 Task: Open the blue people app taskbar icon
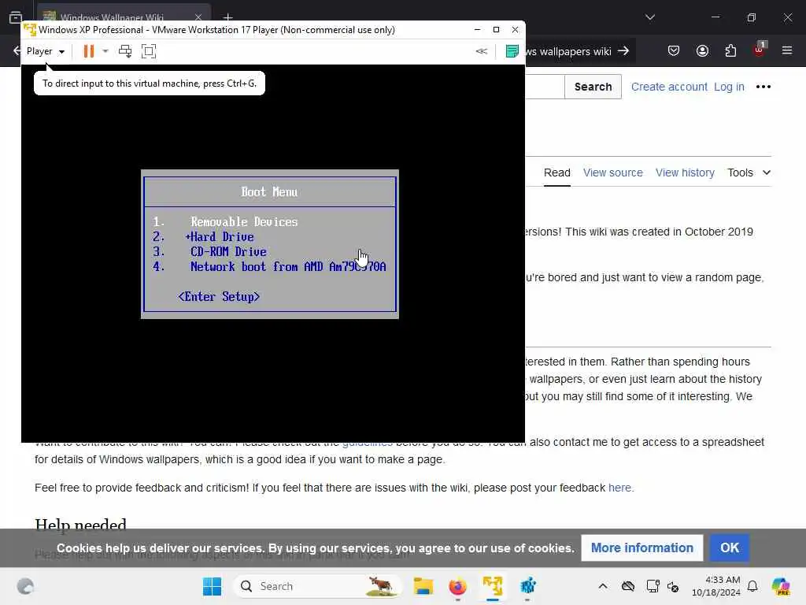coord(528,586)
